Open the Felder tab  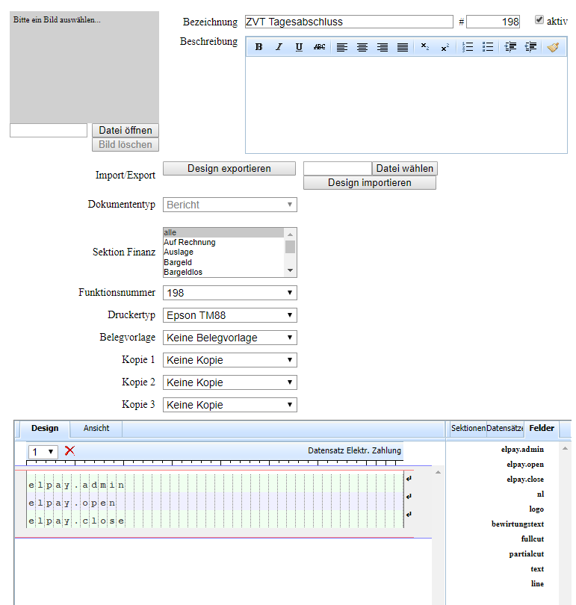542,428
